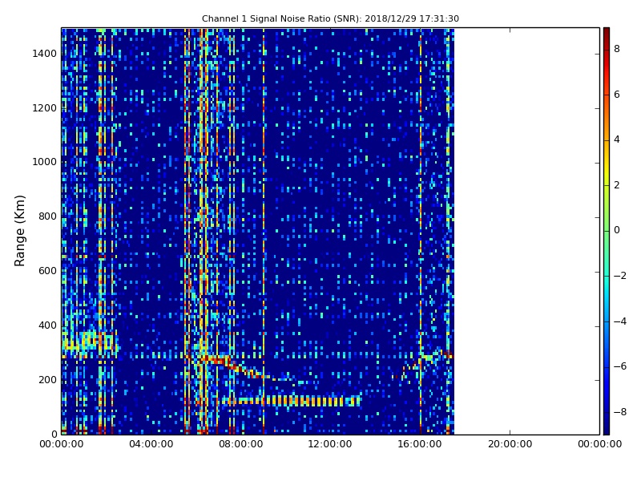
Task: Click the x-axis tick label '20:00:00'
Action: click(x=510, y=444)
